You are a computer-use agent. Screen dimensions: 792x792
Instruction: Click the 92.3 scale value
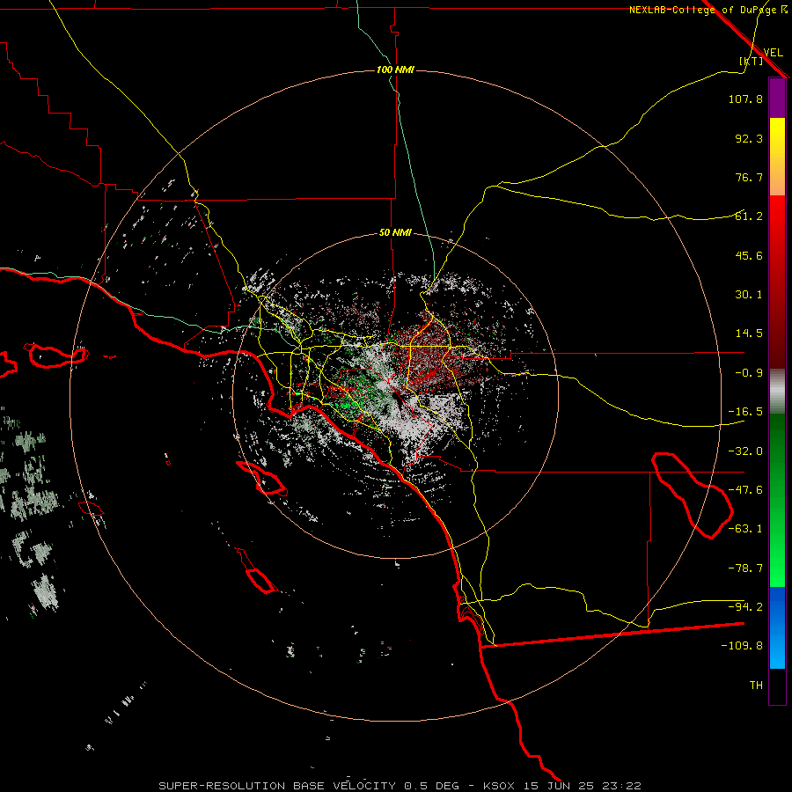point(749,138)
